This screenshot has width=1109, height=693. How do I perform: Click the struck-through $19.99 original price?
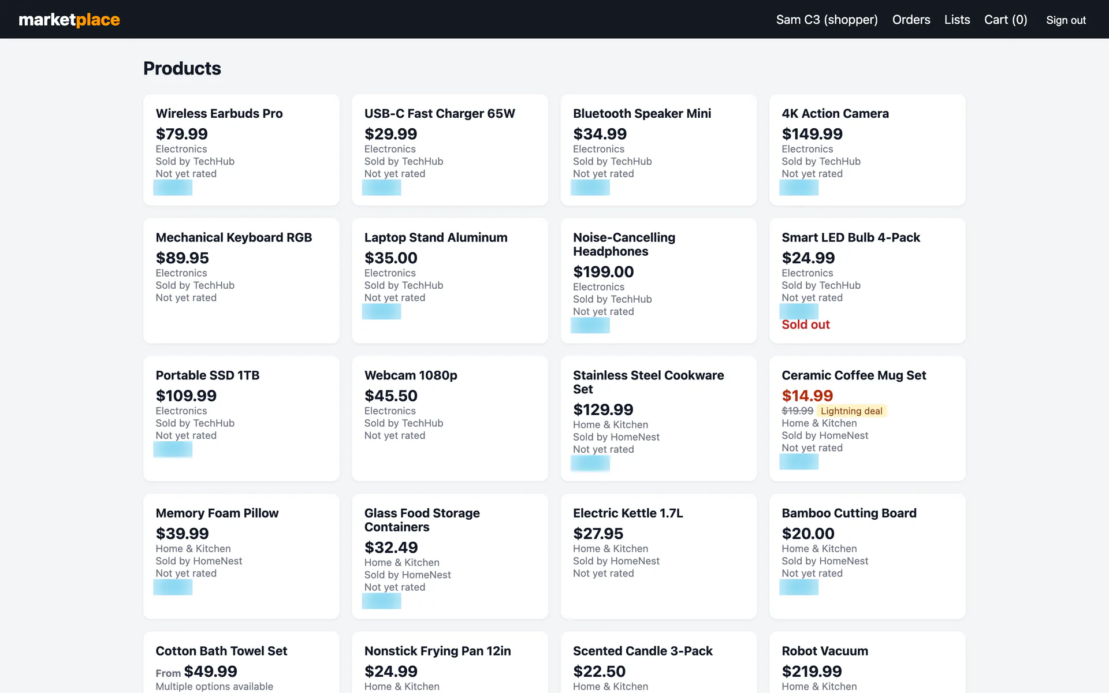coord(797,411)
